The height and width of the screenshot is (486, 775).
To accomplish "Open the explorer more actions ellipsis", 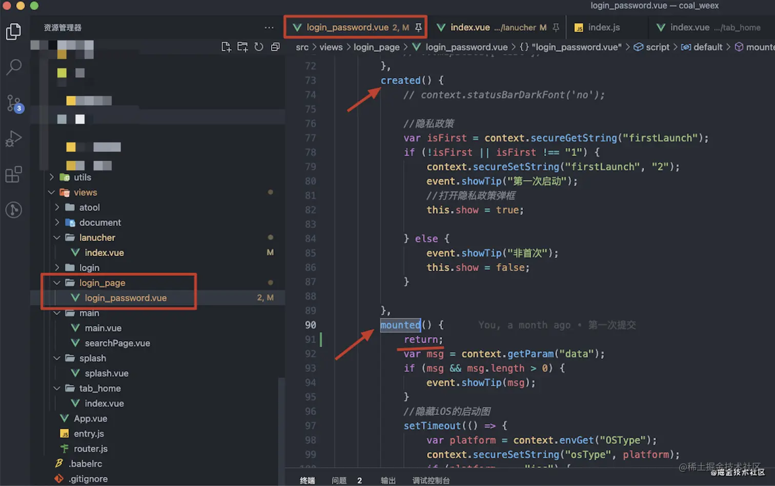I will [269, 28].
